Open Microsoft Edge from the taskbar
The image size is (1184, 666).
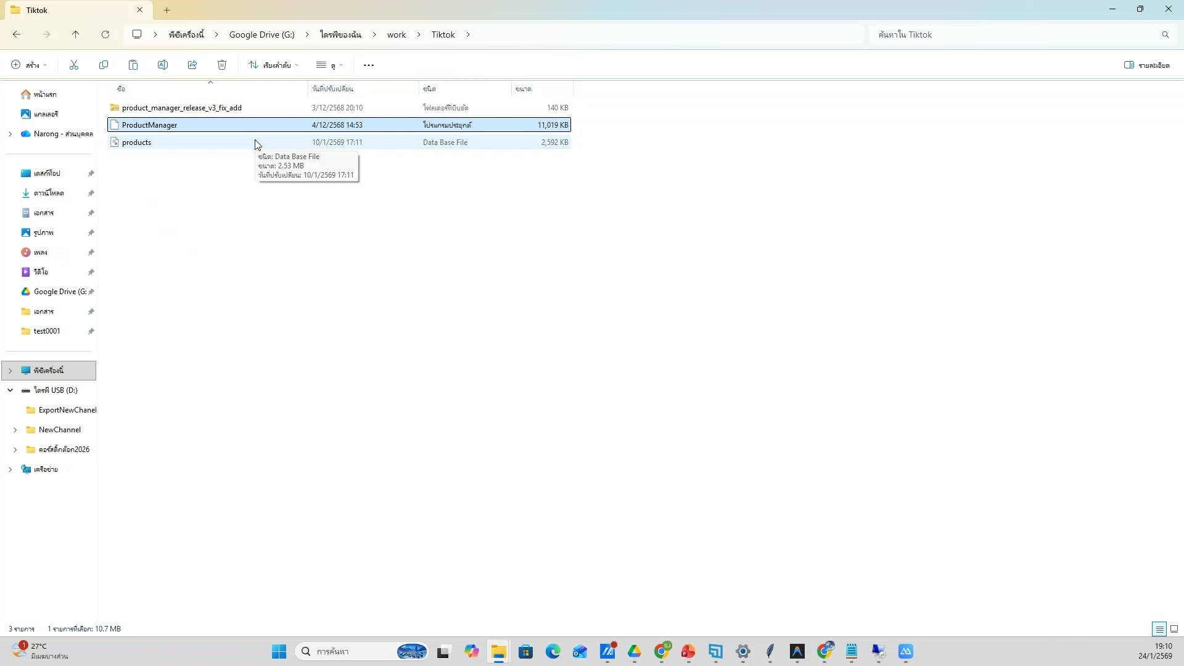pos(553,651)
